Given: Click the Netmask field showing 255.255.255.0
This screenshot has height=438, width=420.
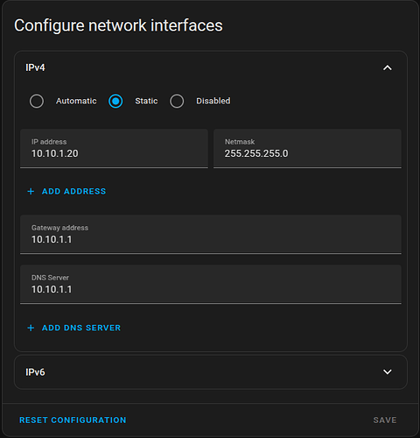Looking at the screenshot, I should tap(307, 148).
